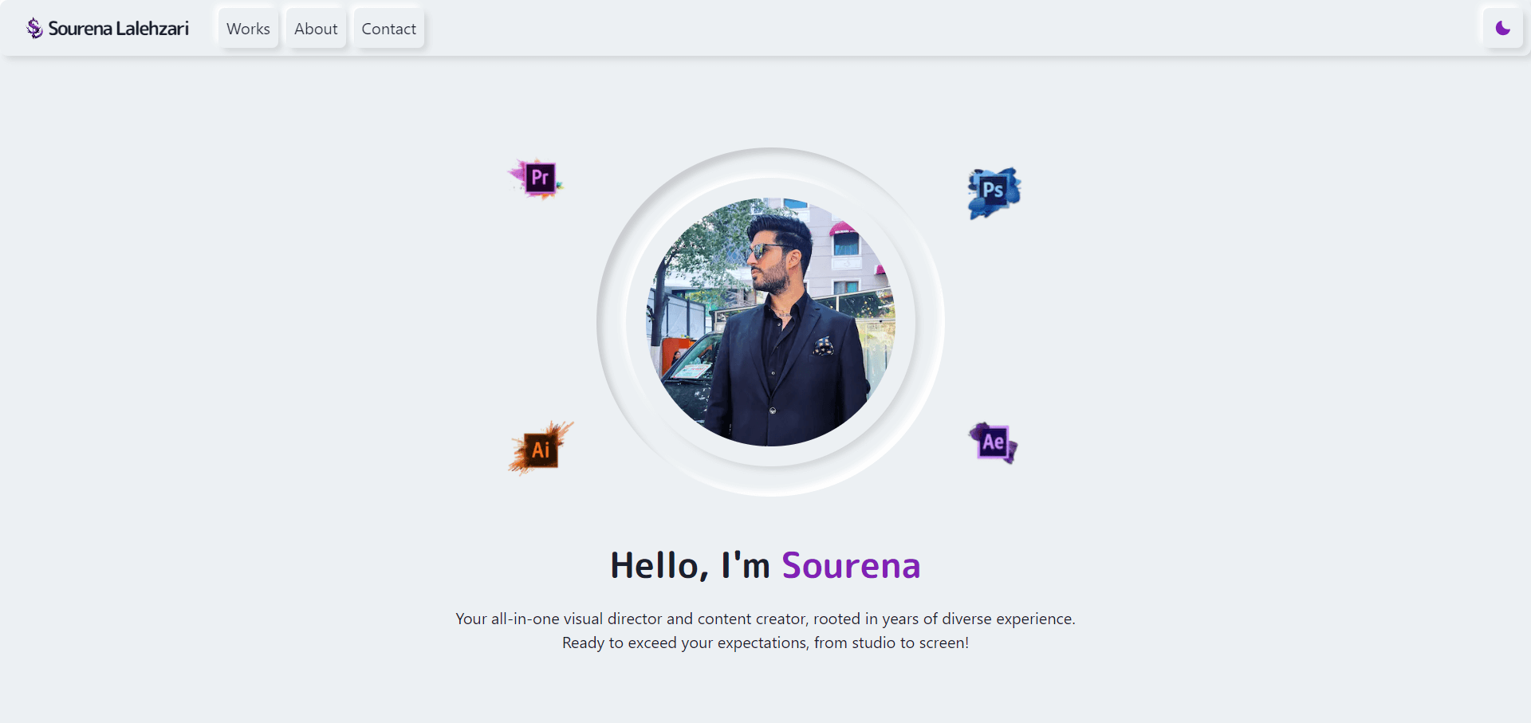The image size is (1531, 723).
Task: Click the Adobe Illustrator icon
Action: pyautogui.click(x=540, y=449)
